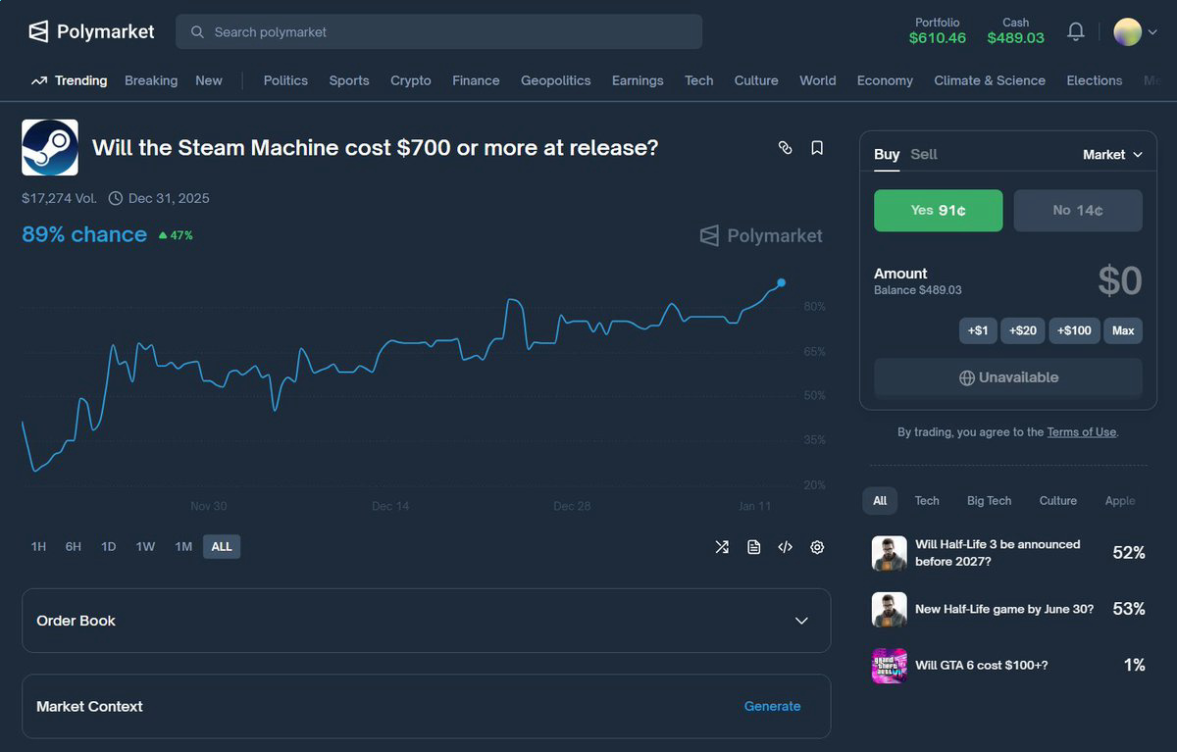Image resolution: width=1177 pixels, height=752 pixels.
Task: Click the $0 amount input
Action: click(1119, 281)
